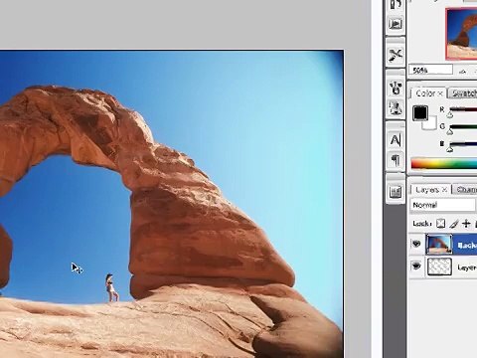
Task: Select the Background layer name
Action: 467,245
